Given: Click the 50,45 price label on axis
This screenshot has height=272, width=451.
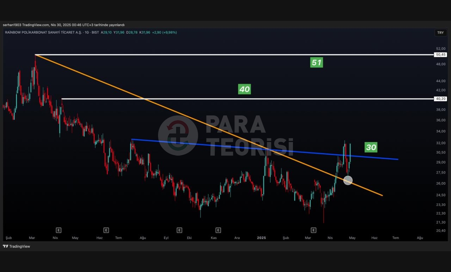Looking at the screenshot, I should click(441, 55).
